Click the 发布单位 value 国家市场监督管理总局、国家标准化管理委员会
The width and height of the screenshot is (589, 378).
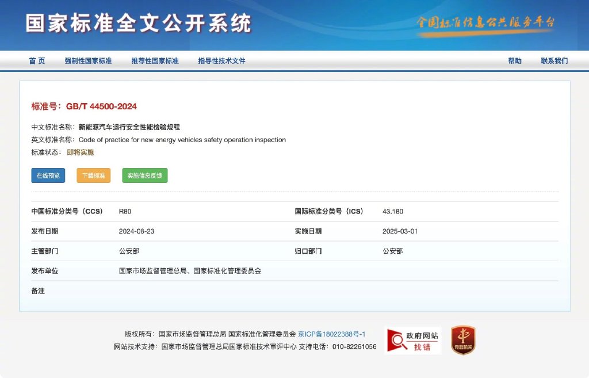point(190,271)
